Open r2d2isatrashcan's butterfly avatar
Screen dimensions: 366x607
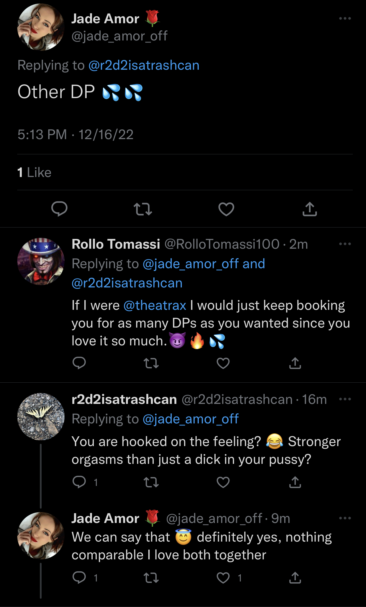(41, 417)
